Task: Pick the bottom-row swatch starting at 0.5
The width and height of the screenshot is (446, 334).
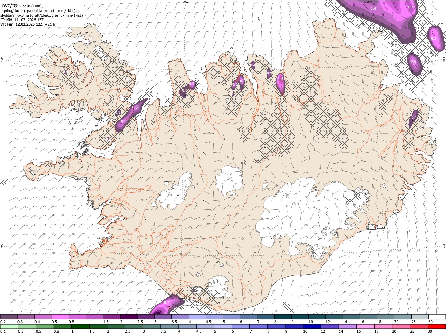Action: pos(45,326)
